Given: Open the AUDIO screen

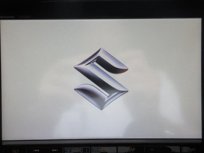Looking at the screenshot, I should coord(77,150).
